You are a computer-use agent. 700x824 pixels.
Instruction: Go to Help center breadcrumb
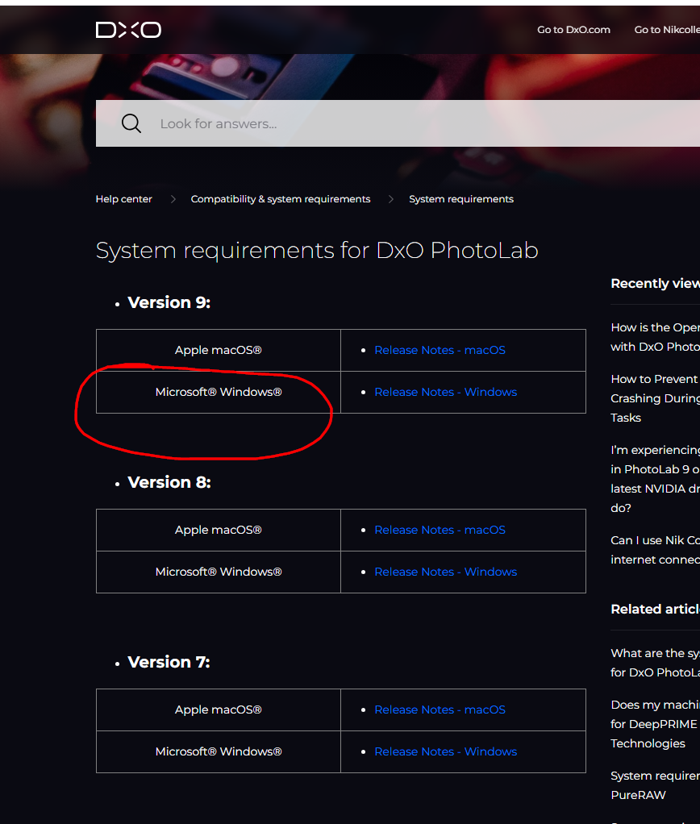click(x=123, y=199)
